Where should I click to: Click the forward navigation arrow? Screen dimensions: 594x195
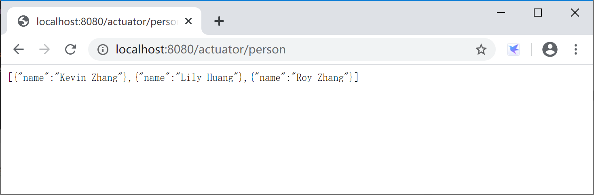point(44,49)
